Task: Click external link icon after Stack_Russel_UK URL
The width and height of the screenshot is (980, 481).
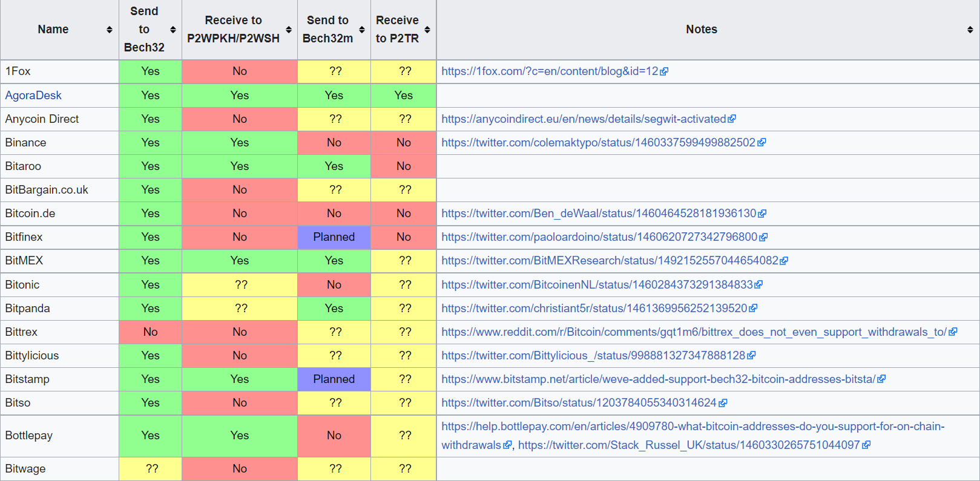Action: click(866, 445)
